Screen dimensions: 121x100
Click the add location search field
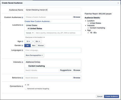pyautogui.click(x=58, y=33)
